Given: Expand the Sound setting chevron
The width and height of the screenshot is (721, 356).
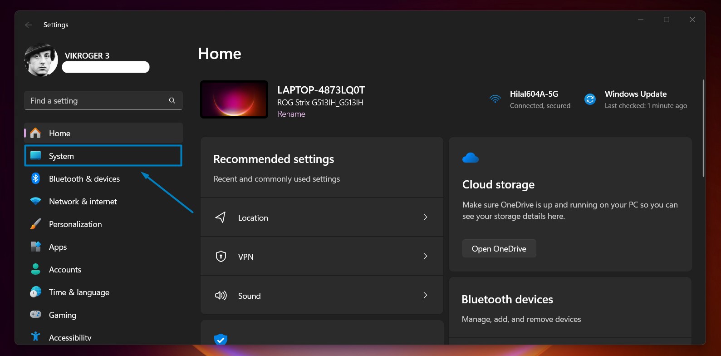Looking at the screenshot, I should (x=425, y=295).
